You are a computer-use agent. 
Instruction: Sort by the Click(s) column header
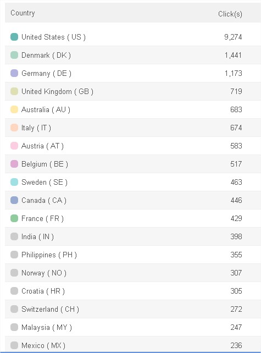pos(230,14)
